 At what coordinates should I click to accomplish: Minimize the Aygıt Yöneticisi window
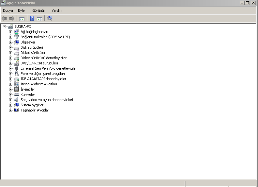242,3
